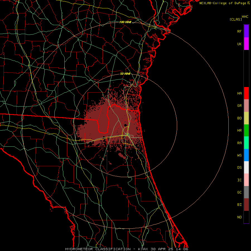The image size is (251, 251).
Task: Click the "UK" legend label
Action: (x=239, y=44)
